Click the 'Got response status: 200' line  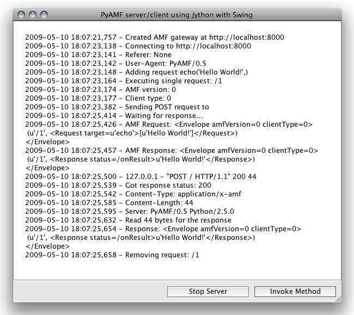coord(118,186)
